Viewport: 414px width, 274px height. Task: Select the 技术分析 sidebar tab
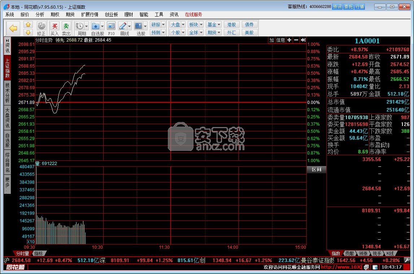[7, 93]
